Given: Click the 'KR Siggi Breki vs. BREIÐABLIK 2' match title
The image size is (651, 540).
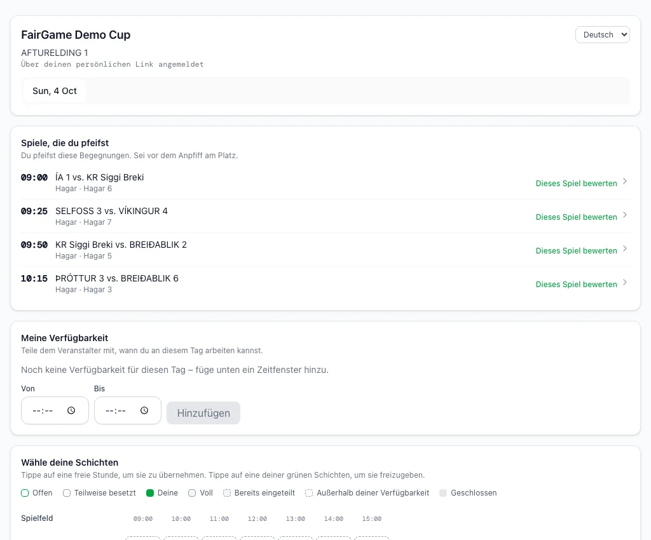Looking at the screenshot, I should pos(121,245).
